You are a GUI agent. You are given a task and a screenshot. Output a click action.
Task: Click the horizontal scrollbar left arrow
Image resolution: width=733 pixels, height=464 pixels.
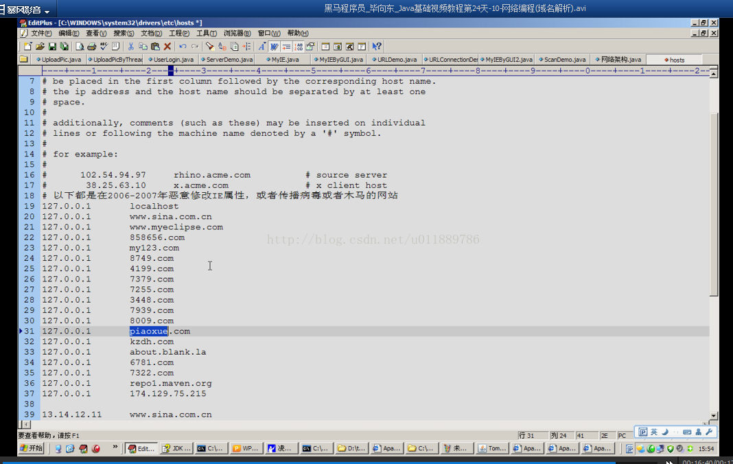[x=25, y=424]
